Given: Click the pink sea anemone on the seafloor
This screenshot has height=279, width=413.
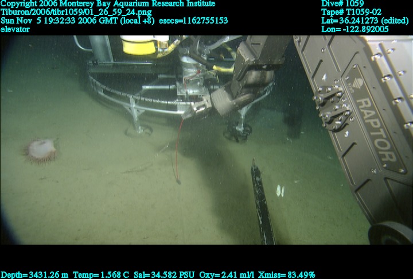Looking at the screenshot, I should (41, 151).
